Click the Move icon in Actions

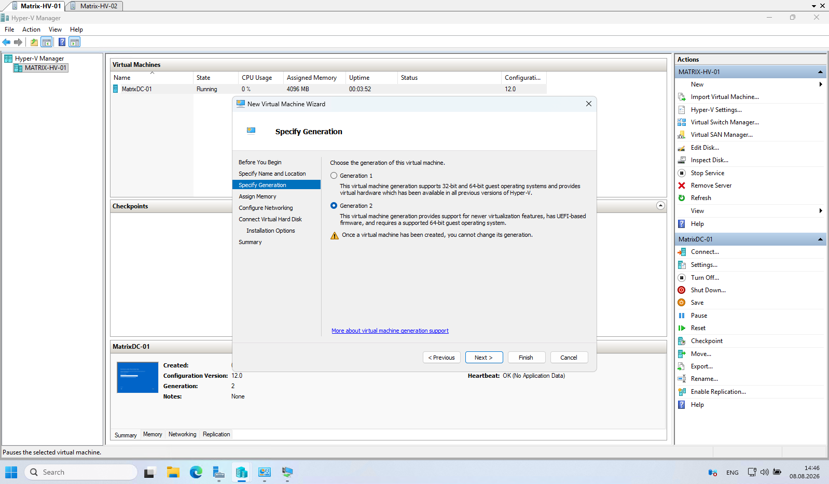click(682, 354)
